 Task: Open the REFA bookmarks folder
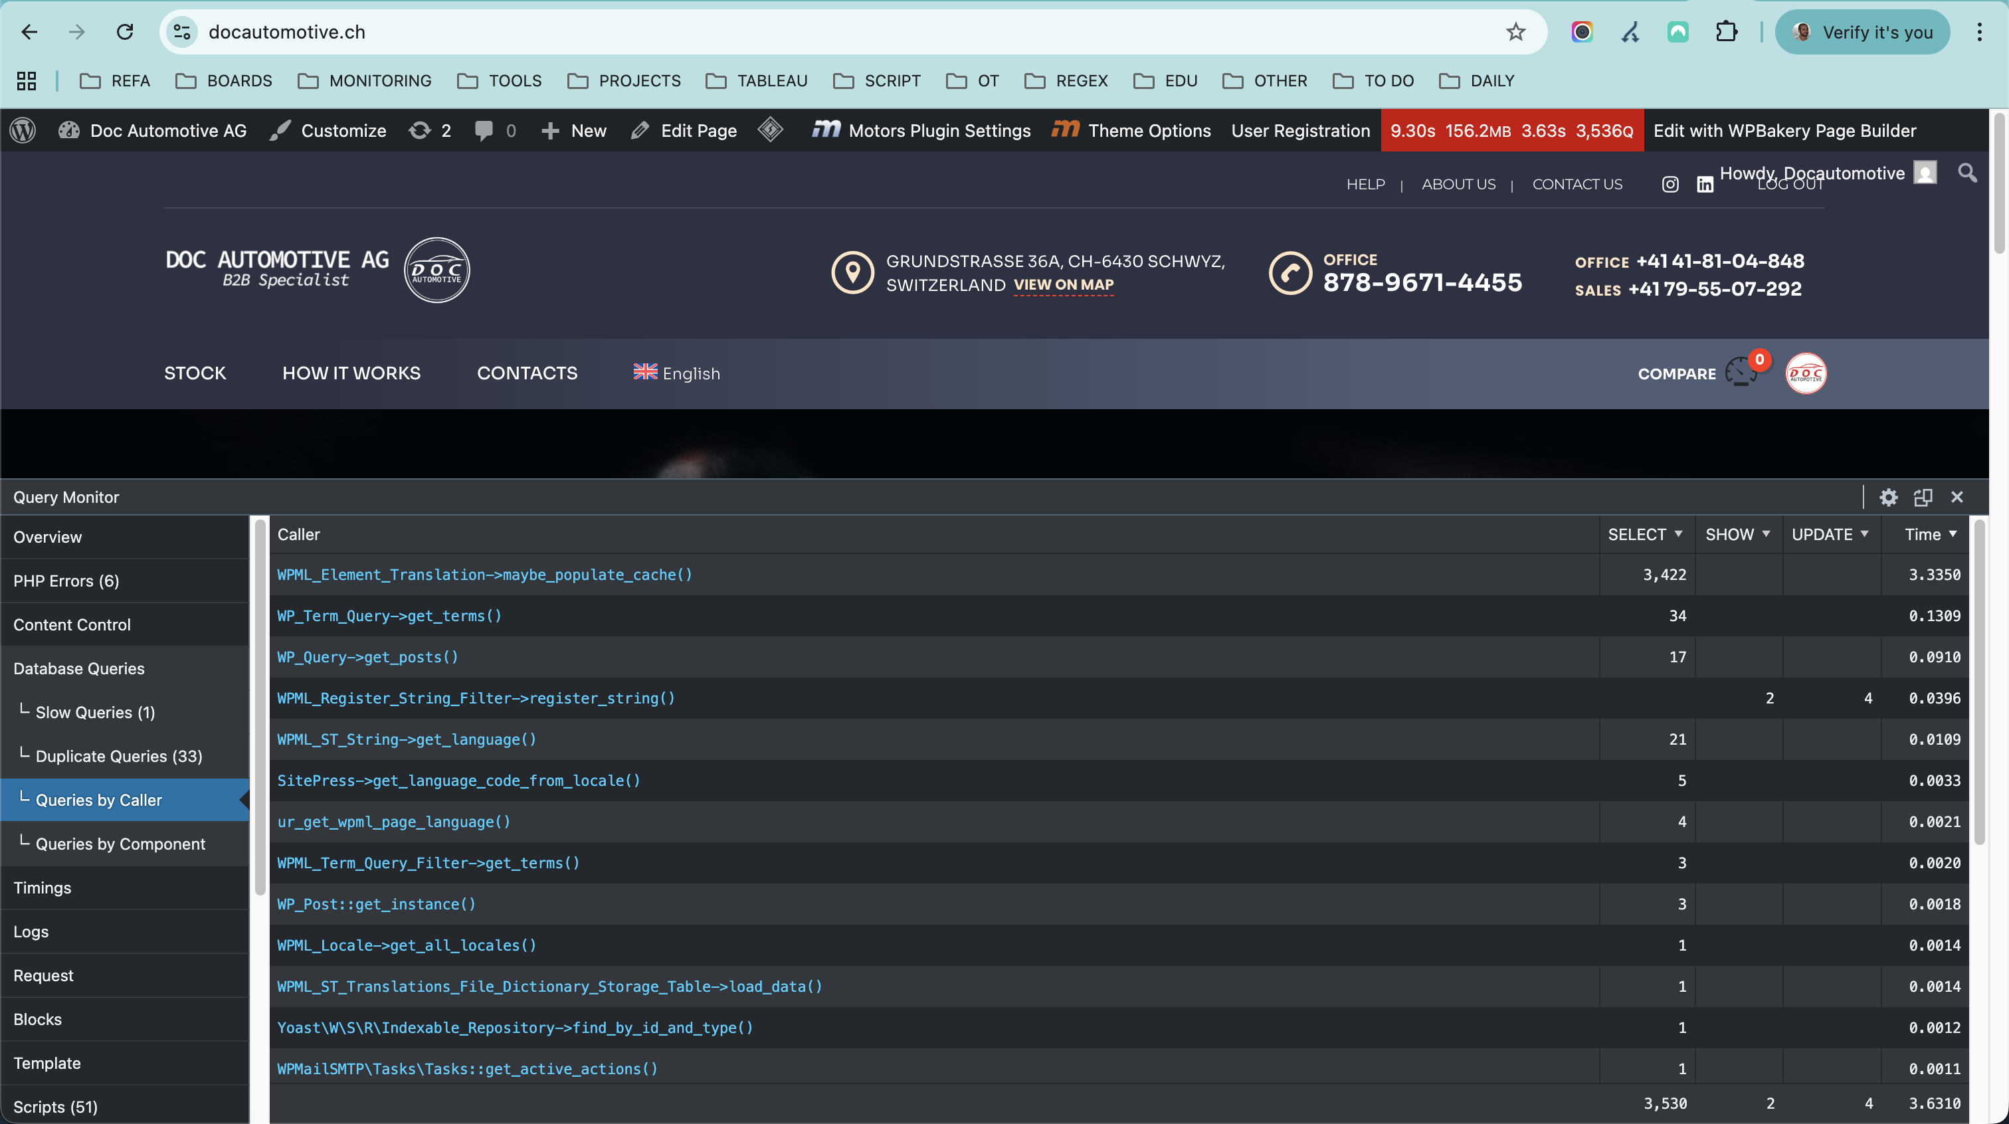(x=115, y=80)
